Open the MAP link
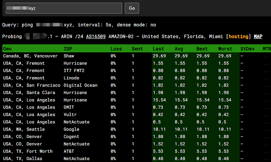This screenshot has width=271, height=162. [x=258, y=37]
